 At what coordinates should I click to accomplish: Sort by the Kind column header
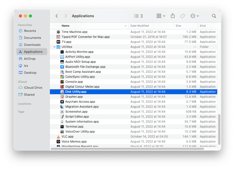coord(208,26)
